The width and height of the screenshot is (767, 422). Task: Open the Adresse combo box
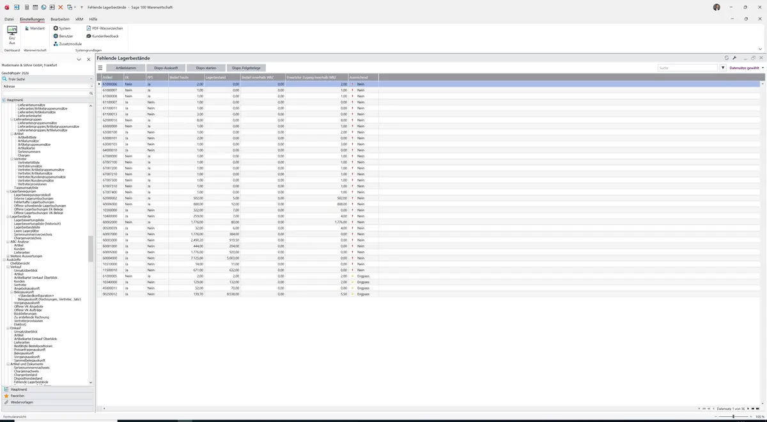click(x=47, y=86)
